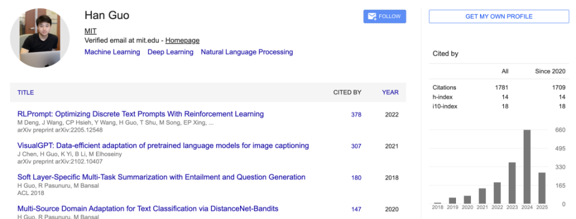Open Natural Language Processing interest tag
This screenshot has height=219, width=576.
pyautogui.click(x=247, y=52)
